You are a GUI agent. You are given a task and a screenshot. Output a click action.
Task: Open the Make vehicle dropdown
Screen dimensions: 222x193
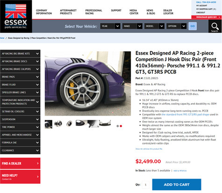click(x=132, y=26)
